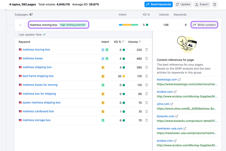Click the Update button
The height and width of the screenshot is (151, 226).
(x=183, y=5)
